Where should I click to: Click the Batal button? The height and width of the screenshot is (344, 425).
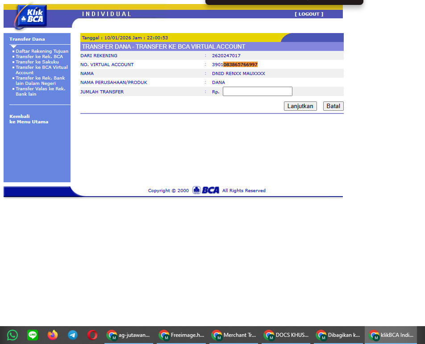333,106
